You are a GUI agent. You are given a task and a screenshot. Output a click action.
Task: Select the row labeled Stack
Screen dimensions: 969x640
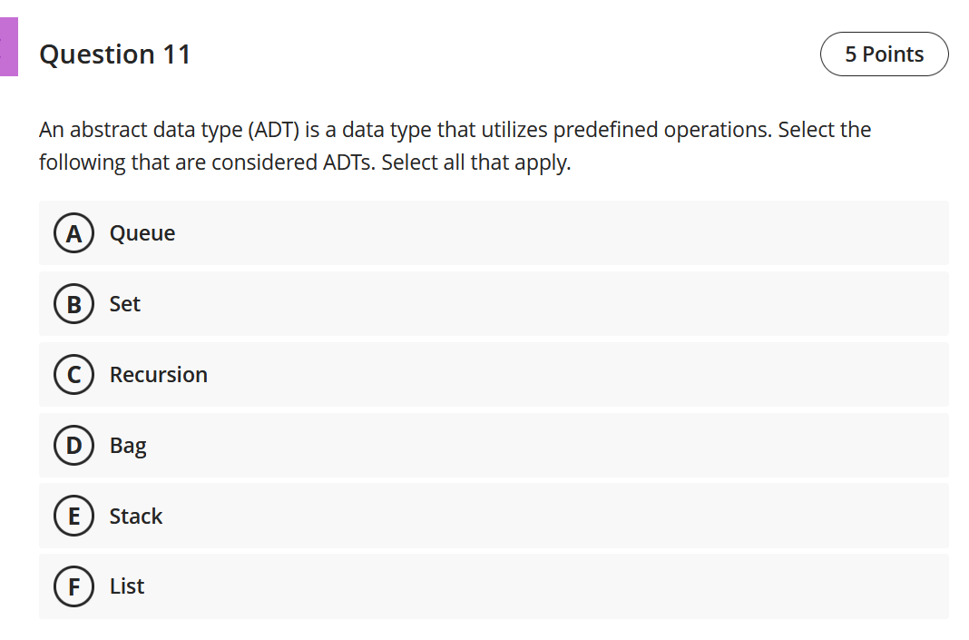point(494,516)
